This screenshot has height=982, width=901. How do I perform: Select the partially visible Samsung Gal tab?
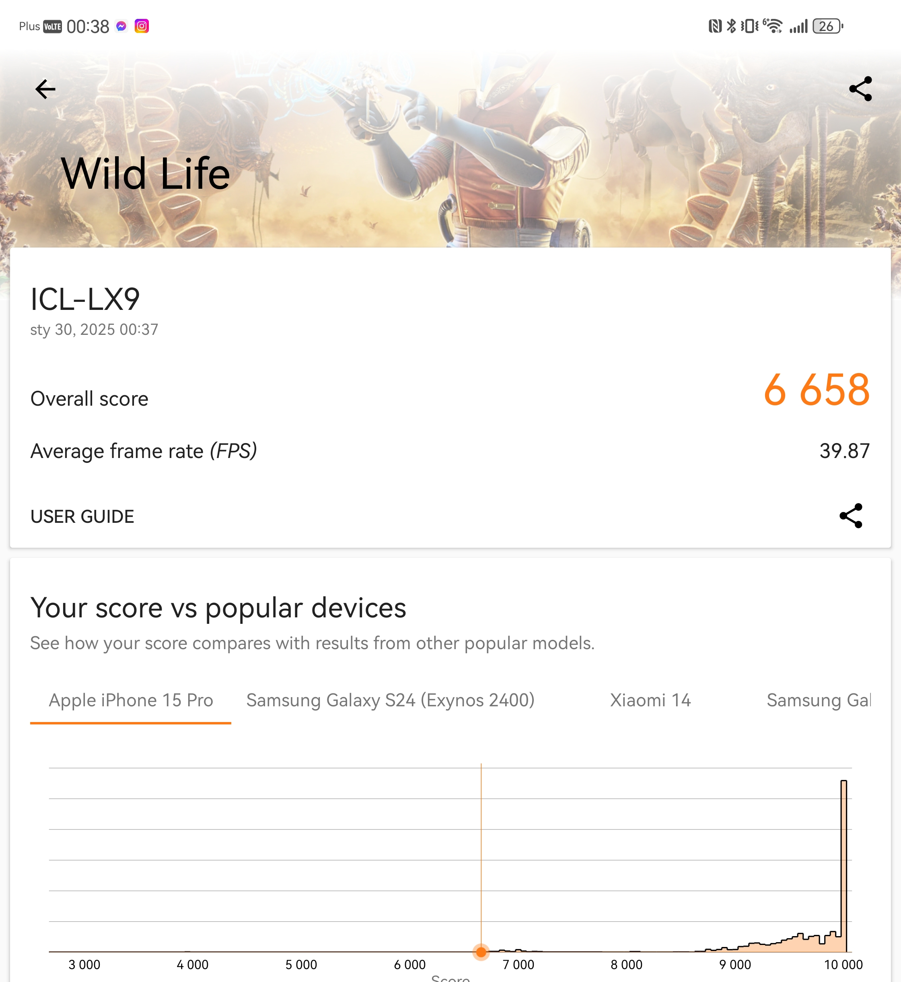[x=819, y=700]
